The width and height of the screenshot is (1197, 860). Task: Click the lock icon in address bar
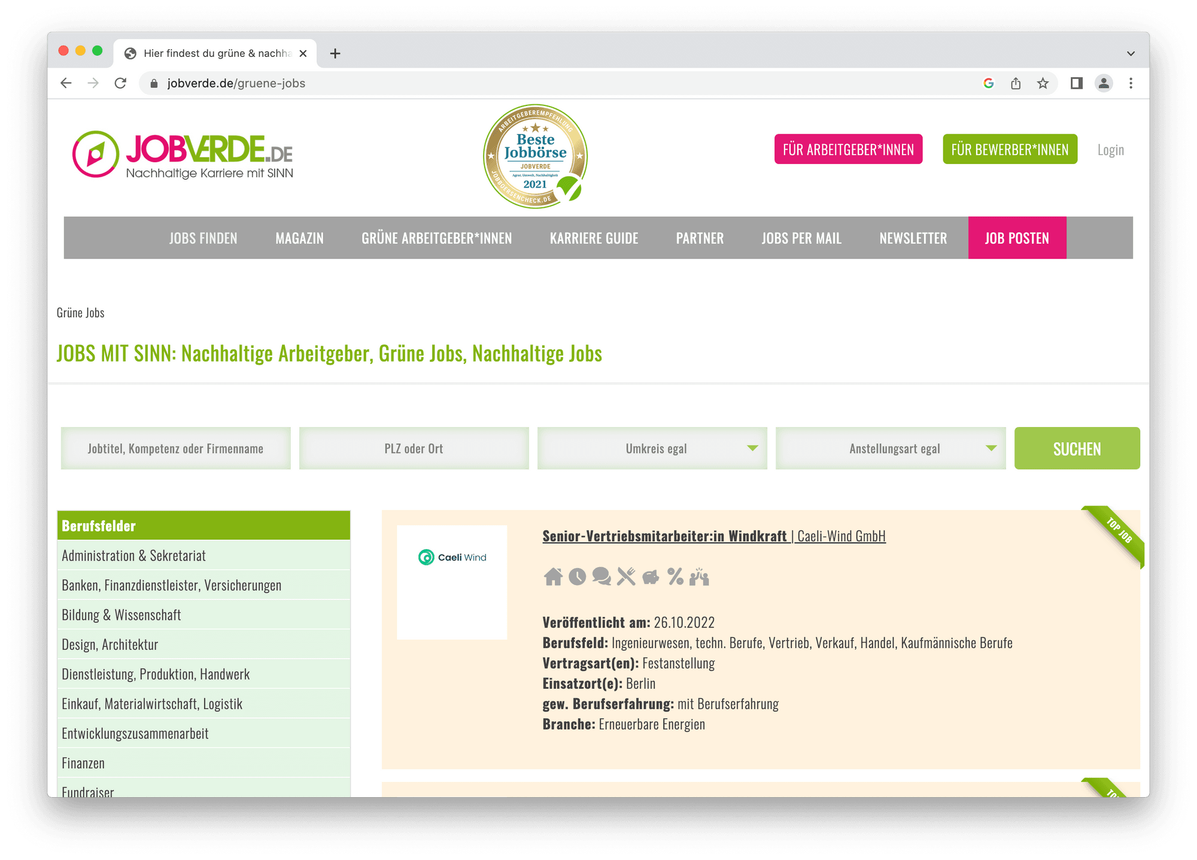[154, 83]
